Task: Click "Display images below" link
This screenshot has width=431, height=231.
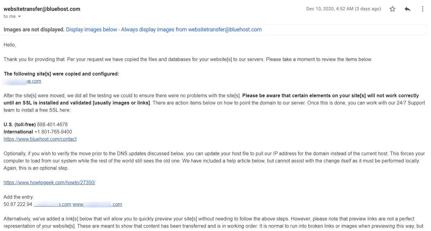Action: click(92, 30)
